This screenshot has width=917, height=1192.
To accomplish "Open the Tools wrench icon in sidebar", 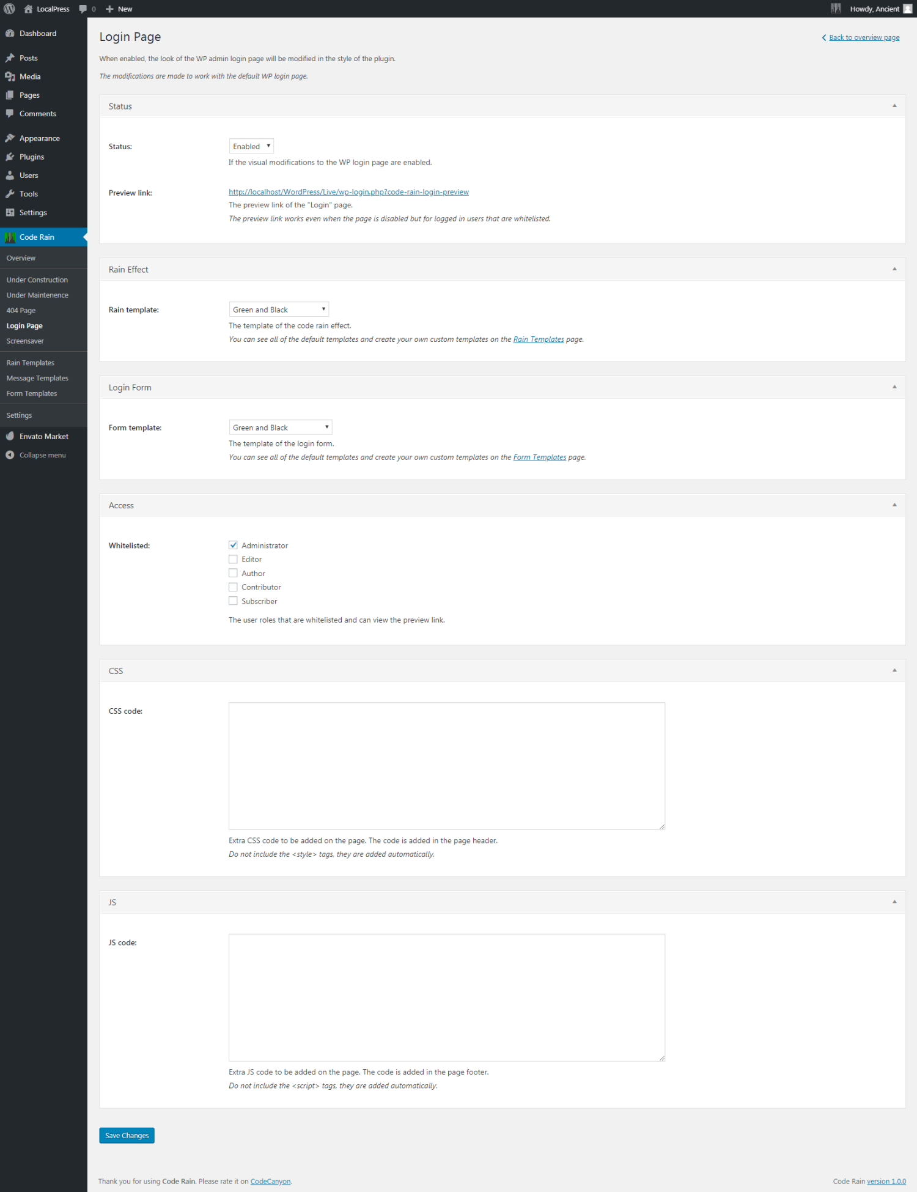I will (x=10, y=194).
